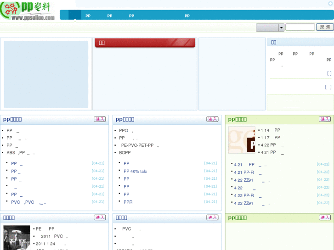The image size is (334, 250).
Task: Click the large light-blue banner image placeholder
Action: pyautogui.click(x=46, y=74)
